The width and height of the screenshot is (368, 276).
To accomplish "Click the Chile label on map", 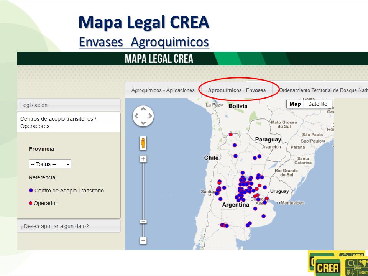I will (x=211, y=158).
